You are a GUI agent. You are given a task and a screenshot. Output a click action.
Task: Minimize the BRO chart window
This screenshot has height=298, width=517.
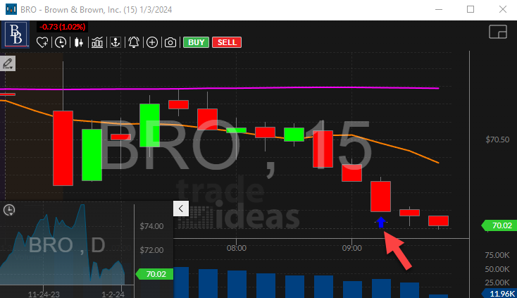[439, 9]
